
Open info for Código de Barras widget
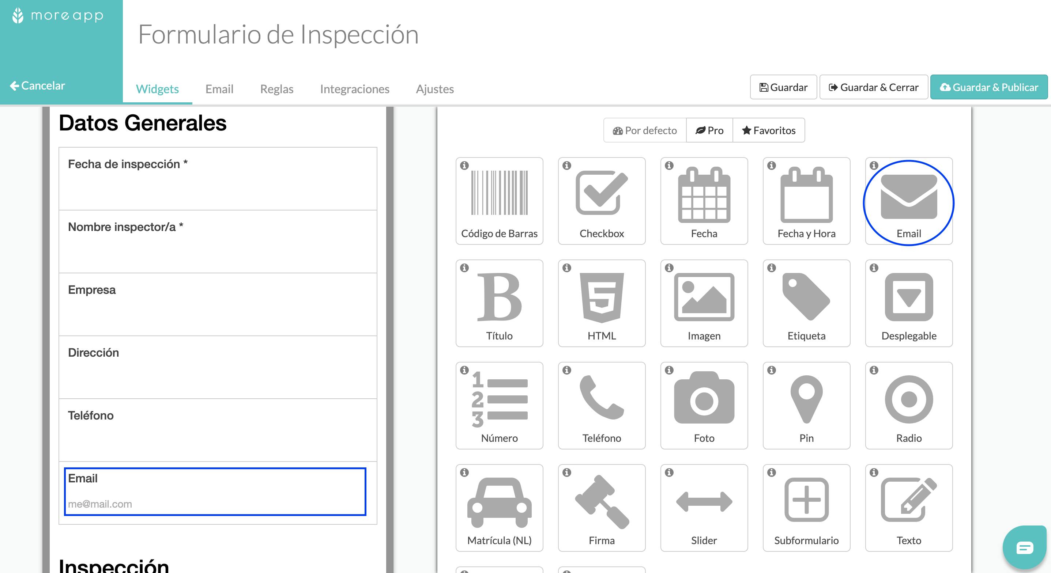(464, 166)
